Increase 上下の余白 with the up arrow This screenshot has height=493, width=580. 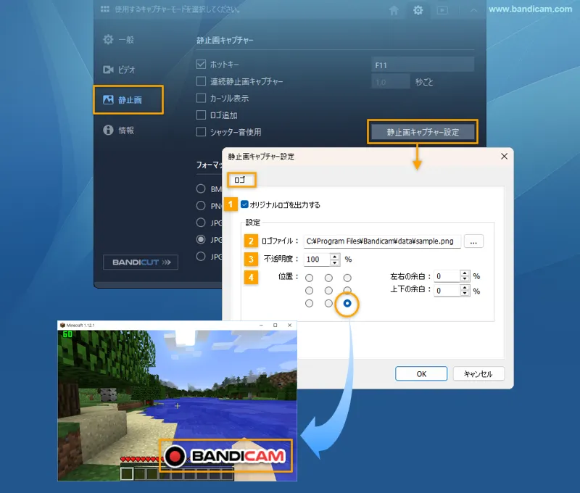(465, 287)
